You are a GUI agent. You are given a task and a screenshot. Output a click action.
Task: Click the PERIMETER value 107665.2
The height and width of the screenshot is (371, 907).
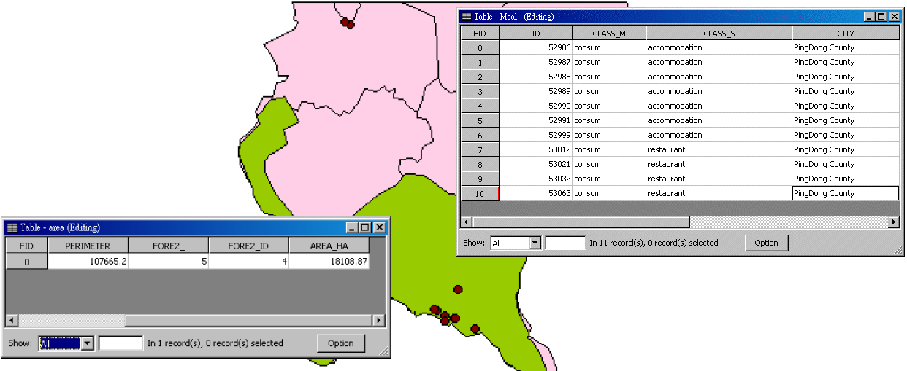[x=88, y=262]
